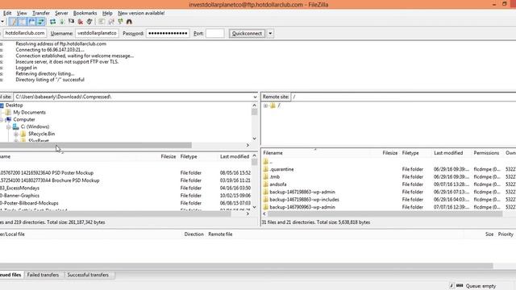Open the directory listing filters dialog
Image resolution: width=516 pixels, height=290 pixels.
(102, 22)
